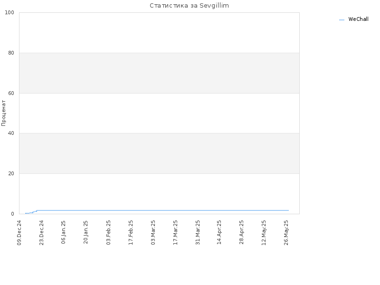The image size is (380, 285).
Task: Select the 17.Feb.25 date label
Action: point(131,232)
